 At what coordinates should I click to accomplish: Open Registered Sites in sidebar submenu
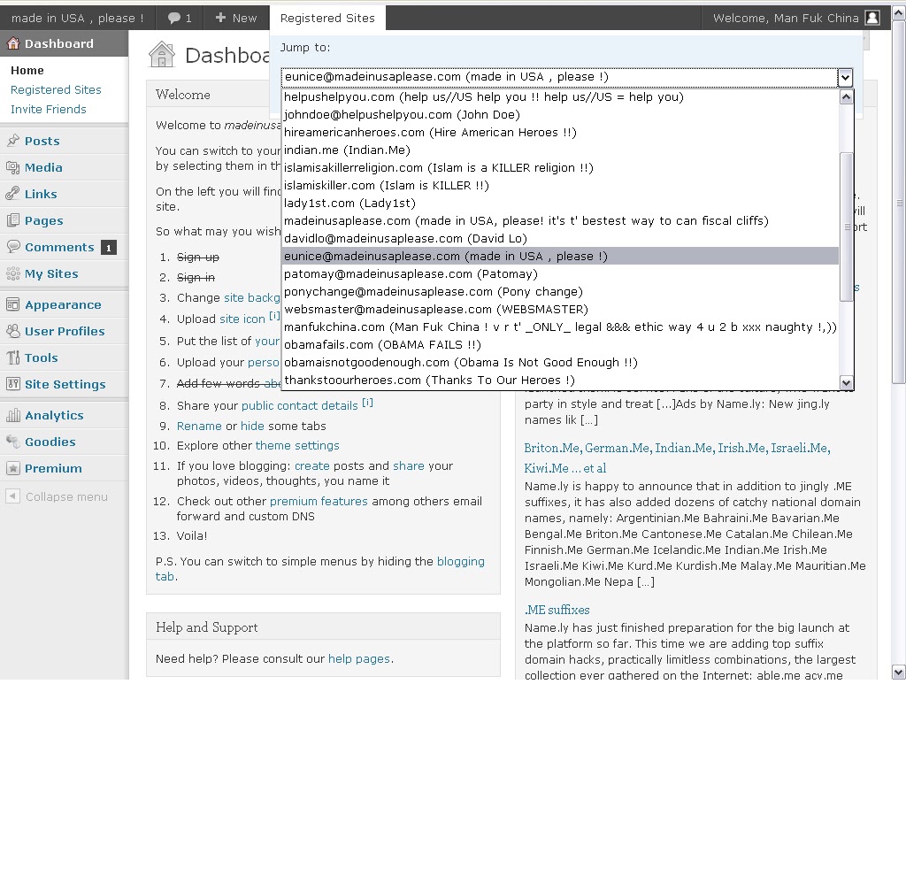(56, 89)
